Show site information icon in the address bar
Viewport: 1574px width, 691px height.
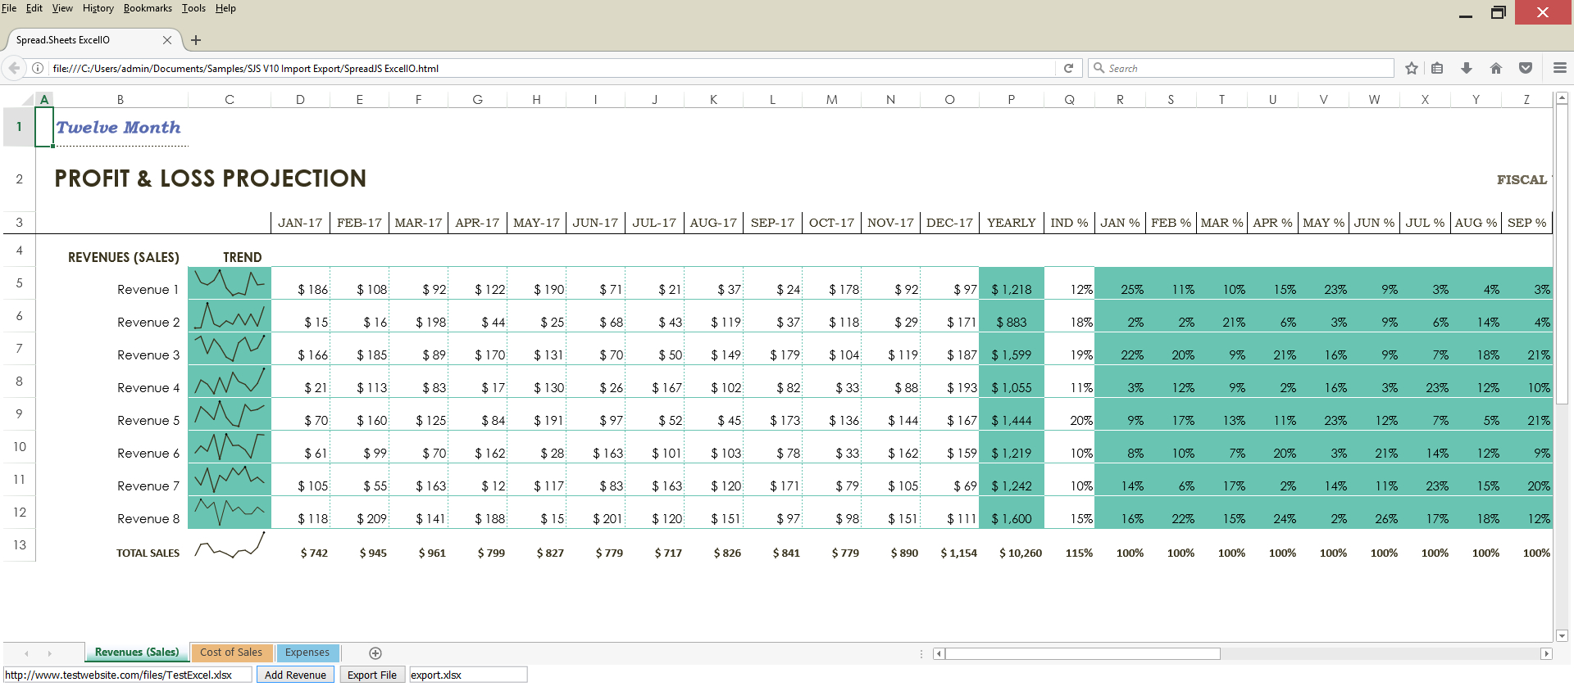pos(38,68)
